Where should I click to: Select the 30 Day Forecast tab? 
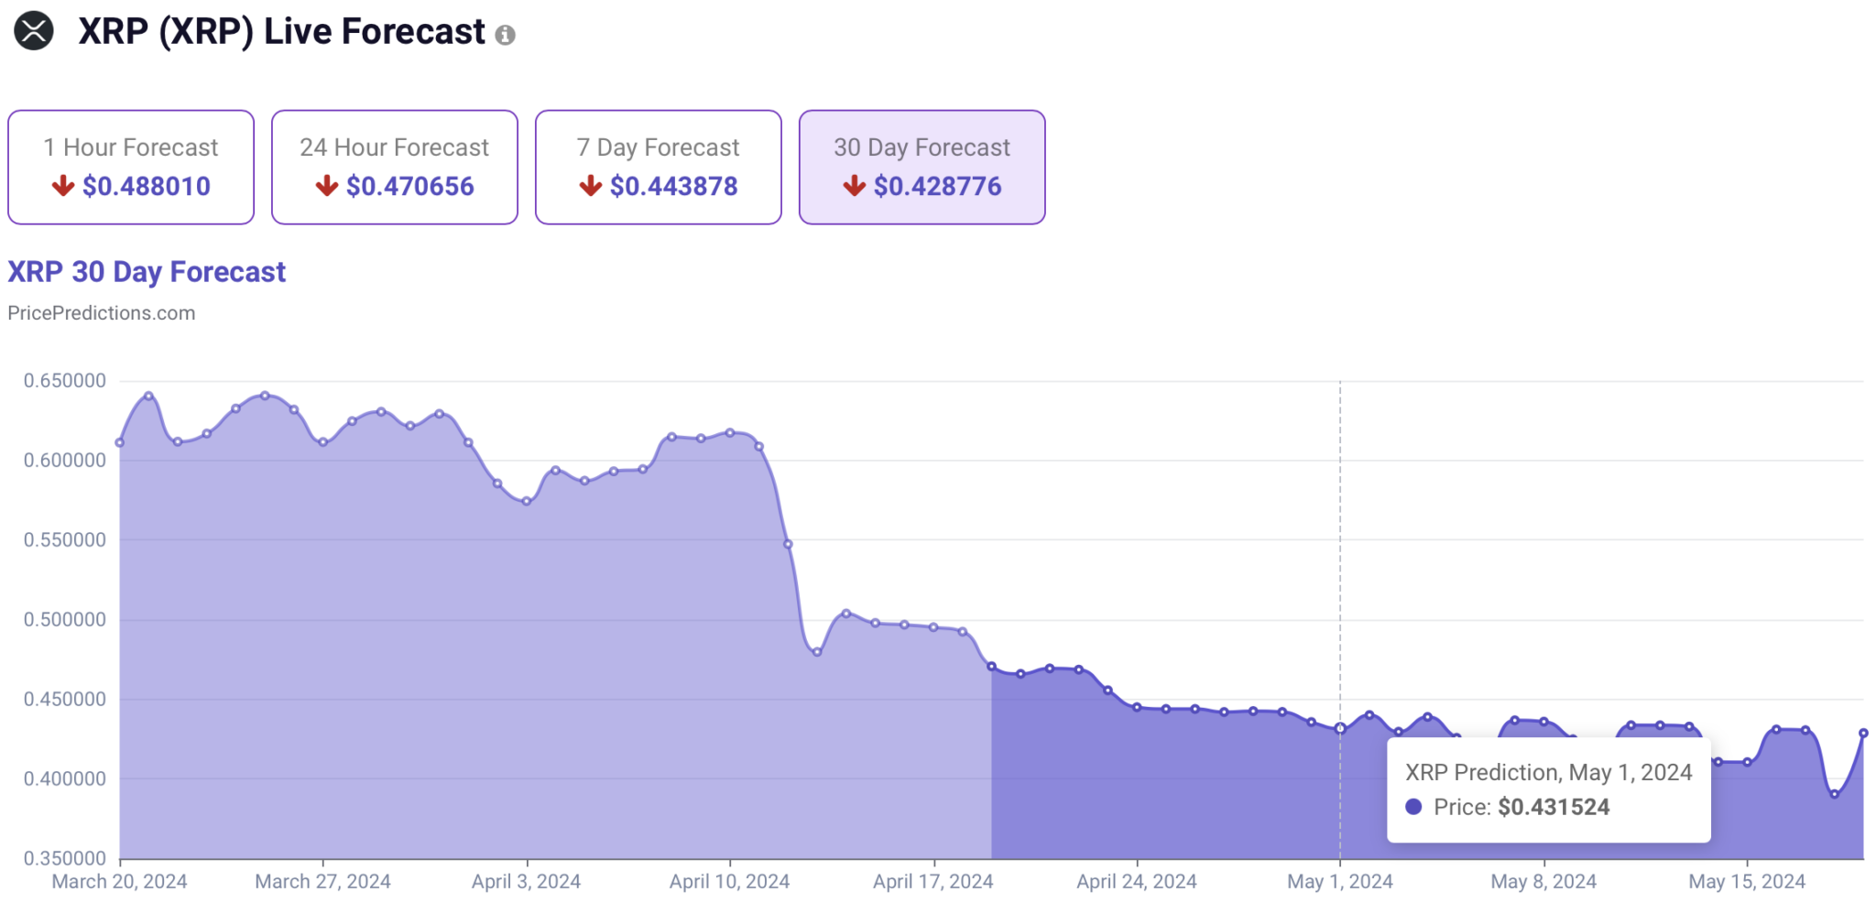click(x=922, y=167)
